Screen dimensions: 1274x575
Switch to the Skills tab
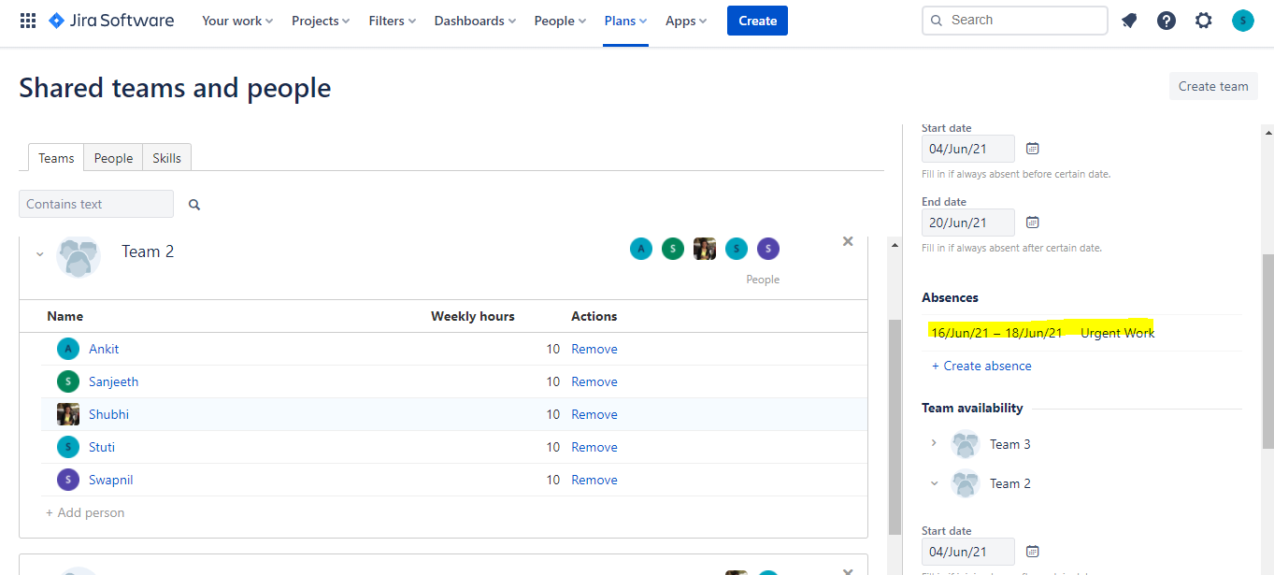click(x=167, y=158)
